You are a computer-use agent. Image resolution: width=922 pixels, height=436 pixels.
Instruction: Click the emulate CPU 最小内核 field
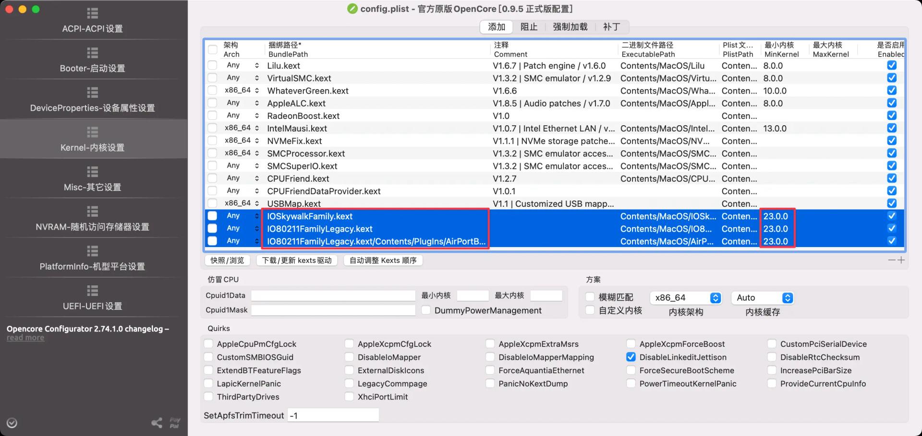tap(473, 295)
